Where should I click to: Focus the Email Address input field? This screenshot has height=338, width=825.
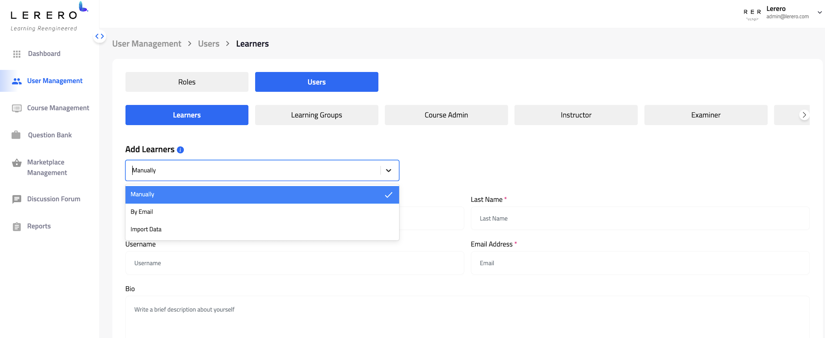[640, 263]
